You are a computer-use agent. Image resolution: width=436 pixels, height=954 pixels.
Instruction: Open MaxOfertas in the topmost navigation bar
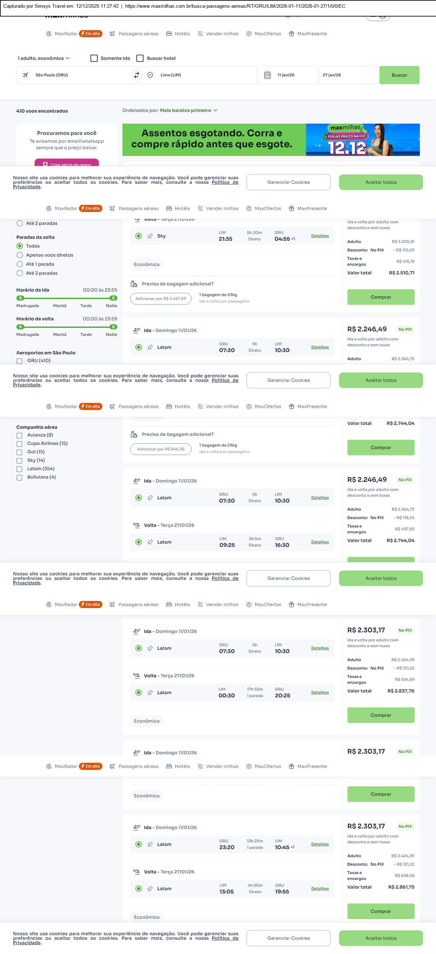click(x=264, y=34)
